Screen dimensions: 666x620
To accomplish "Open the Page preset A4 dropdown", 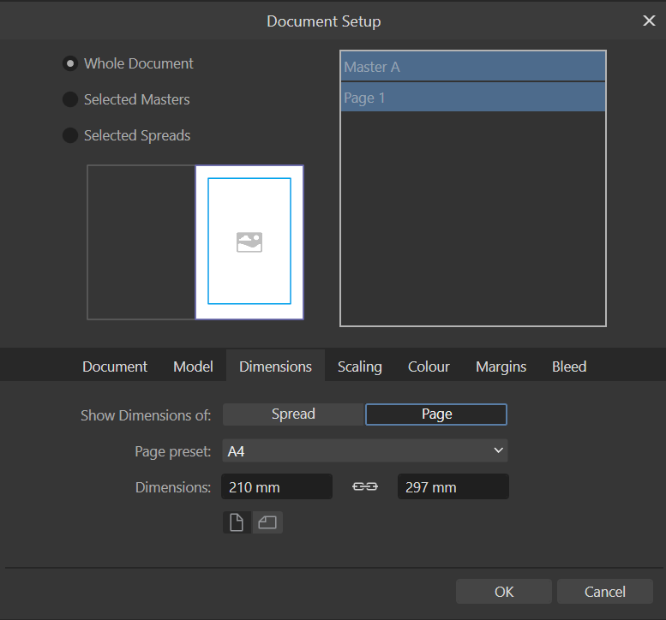I will (365, 450).
